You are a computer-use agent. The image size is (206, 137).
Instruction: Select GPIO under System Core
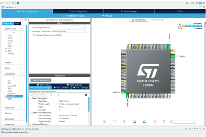tap(10, 38)
